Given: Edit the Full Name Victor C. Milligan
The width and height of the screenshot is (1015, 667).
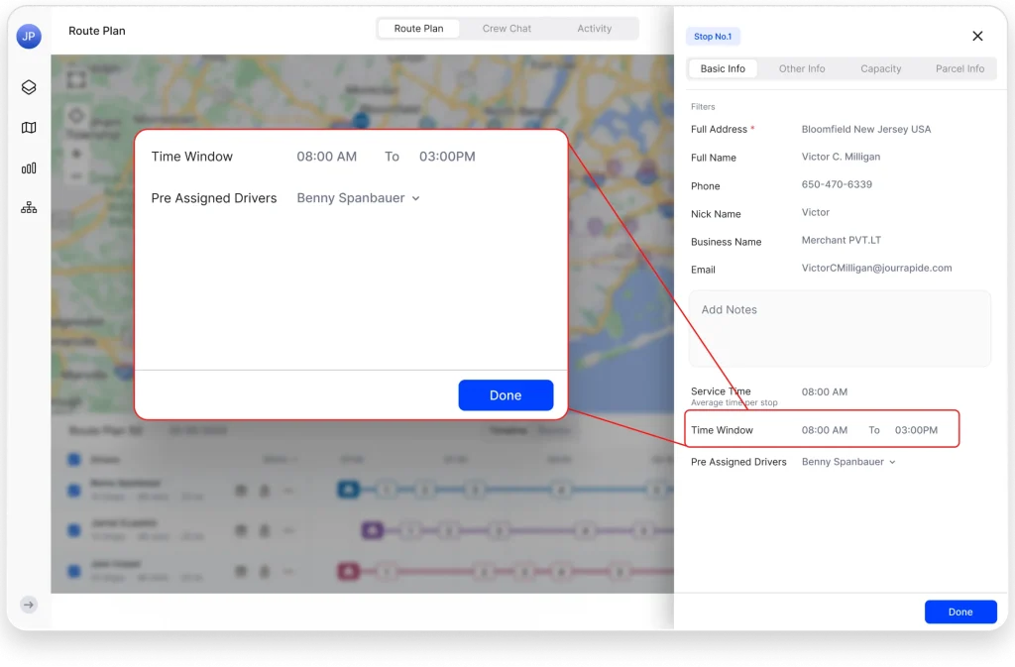Looking at the screenshot, I should tap(841, 157).
